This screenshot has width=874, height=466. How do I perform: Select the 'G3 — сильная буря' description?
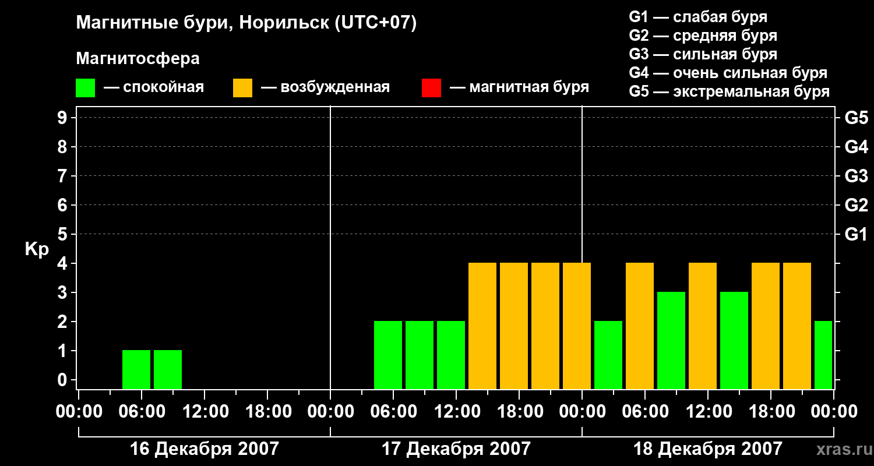tap(703, 54)
